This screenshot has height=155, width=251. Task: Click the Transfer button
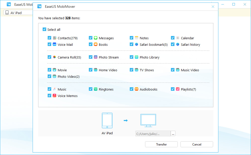(x=161, y=144)
